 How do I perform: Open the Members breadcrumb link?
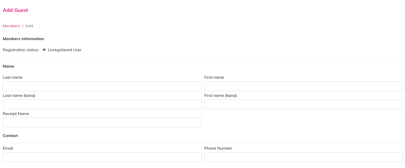[11, 26]
